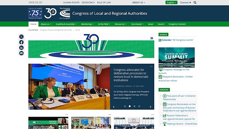This screenshot has width=229, height=129.
Task: Select fourth carousel dot indicator
Action: pyautogui.click(x=139, y=106)
